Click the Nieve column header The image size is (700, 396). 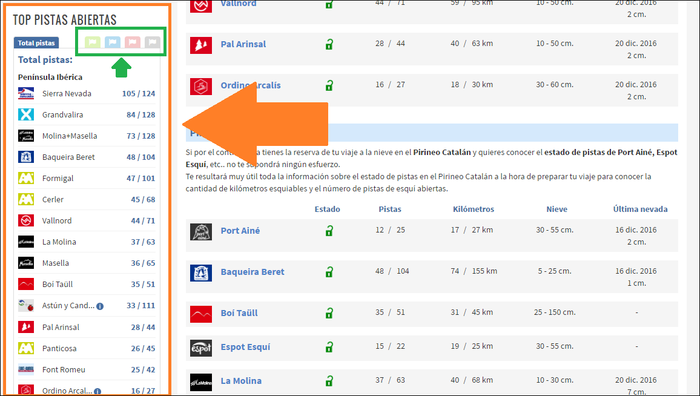556,209
